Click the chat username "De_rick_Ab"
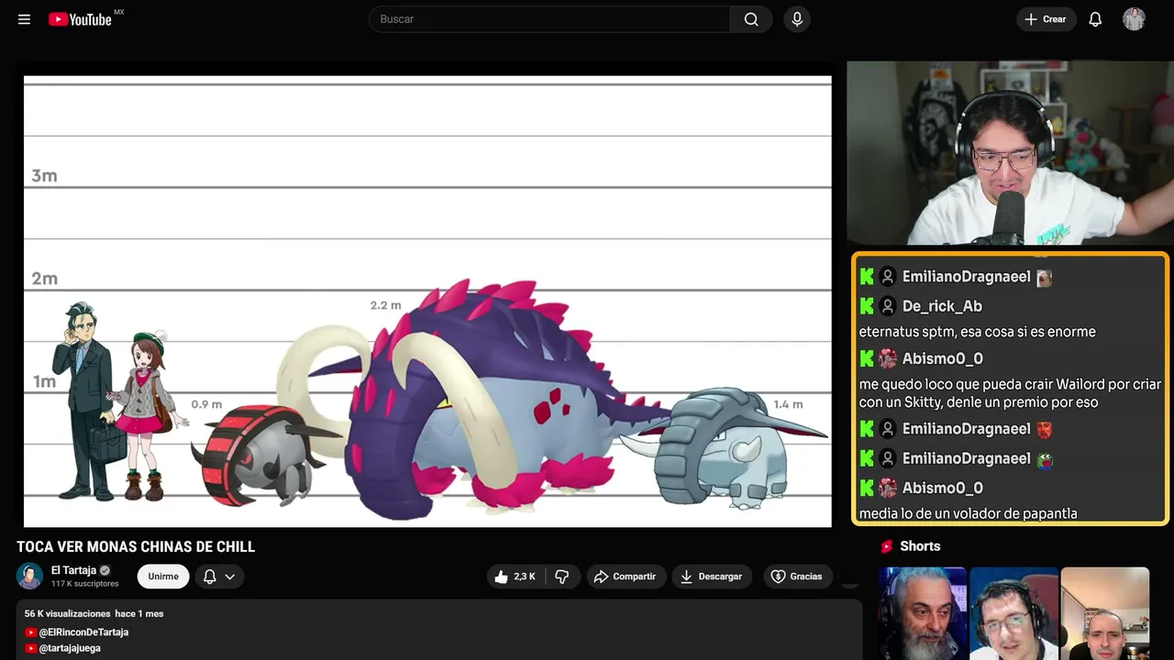The height and width of the screenshot is (660, 1174). point(942,306)
